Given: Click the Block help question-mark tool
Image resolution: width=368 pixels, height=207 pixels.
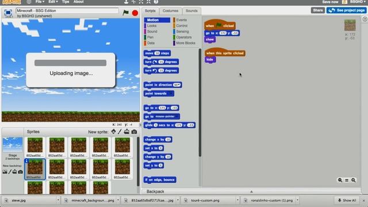Looking at the screenshot, I should (x=156, y=2).
